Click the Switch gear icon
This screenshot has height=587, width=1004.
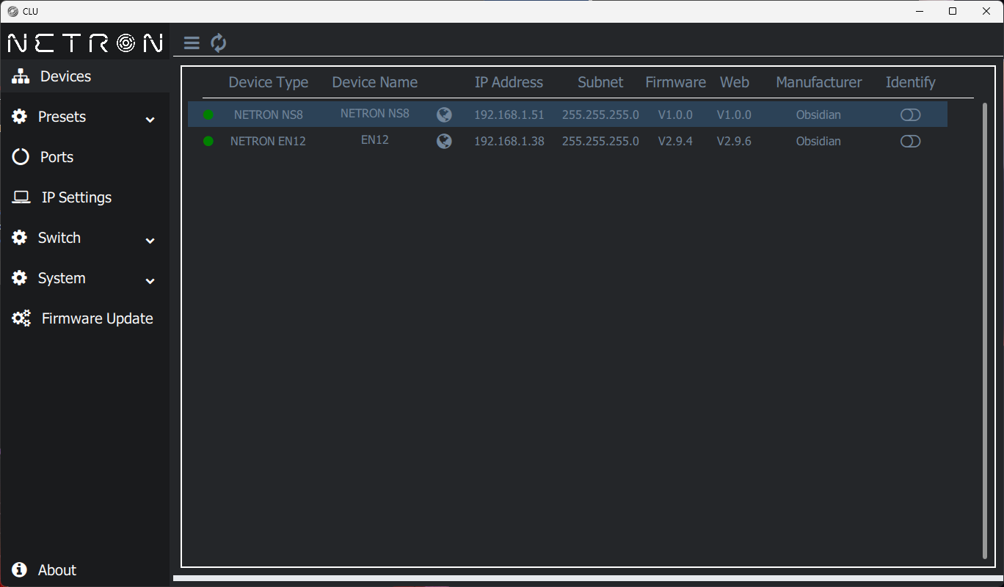point(20,238)
